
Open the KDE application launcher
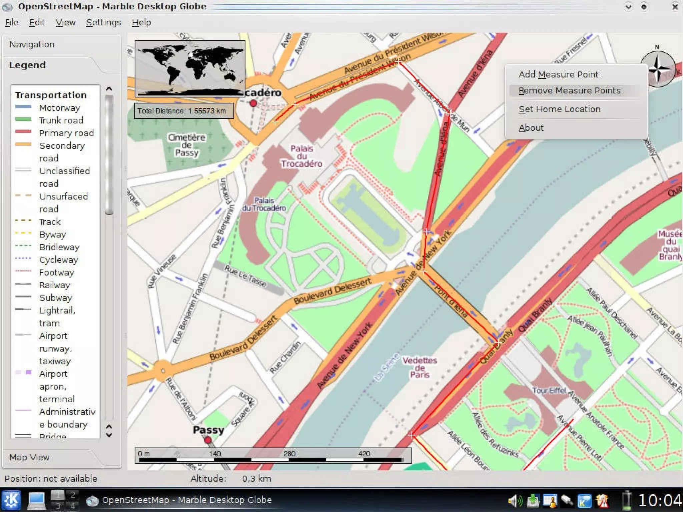(x=11, y=500)
